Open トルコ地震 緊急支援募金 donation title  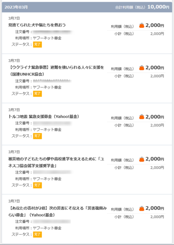(44, 116)
